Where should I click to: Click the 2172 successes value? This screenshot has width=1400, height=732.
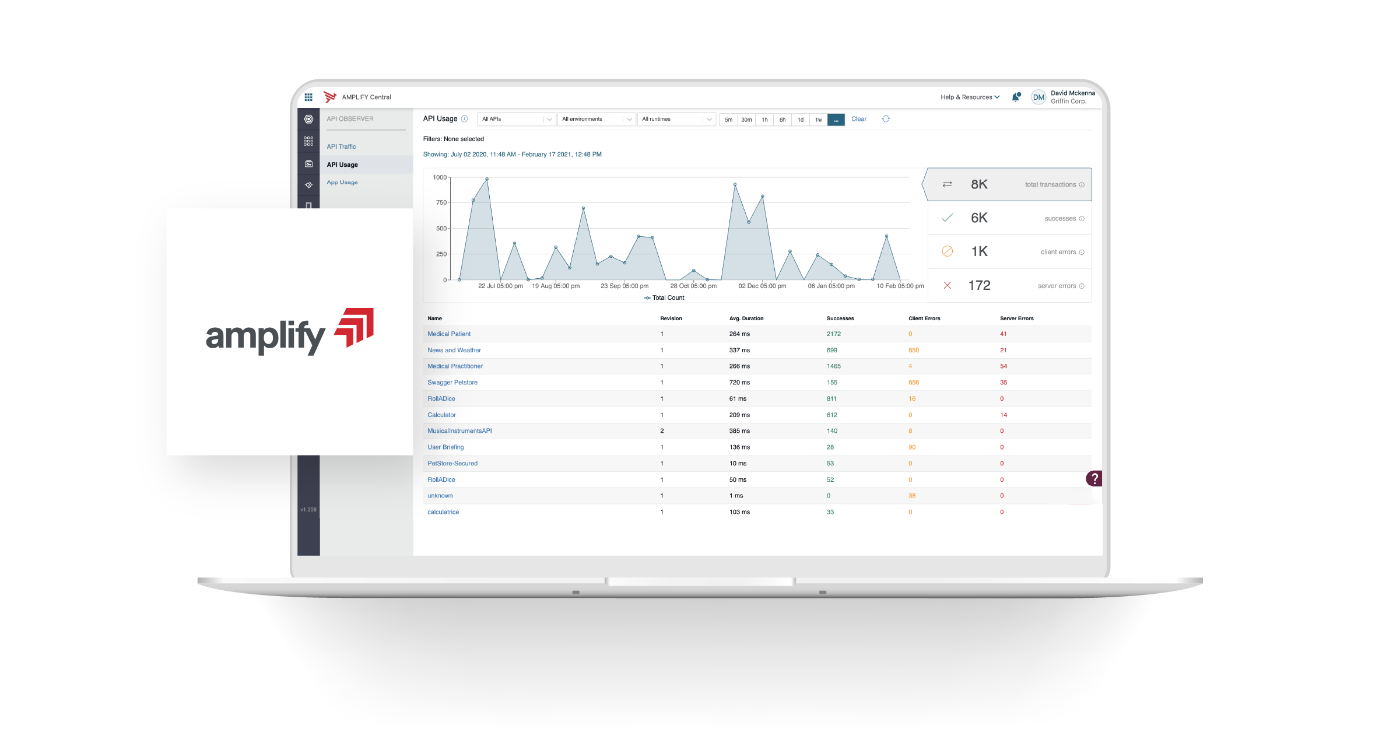833,334
